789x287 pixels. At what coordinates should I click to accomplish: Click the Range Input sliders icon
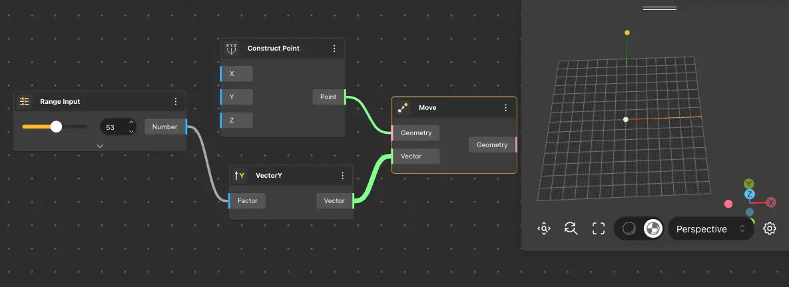[x=25, y=102]
